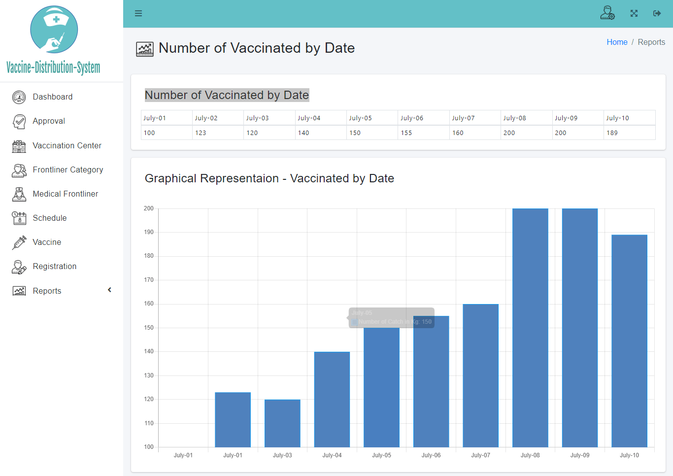Screen dimensions: 673x476
Task: Follow the Home breadcrumb link
Action: pos(617,42)
